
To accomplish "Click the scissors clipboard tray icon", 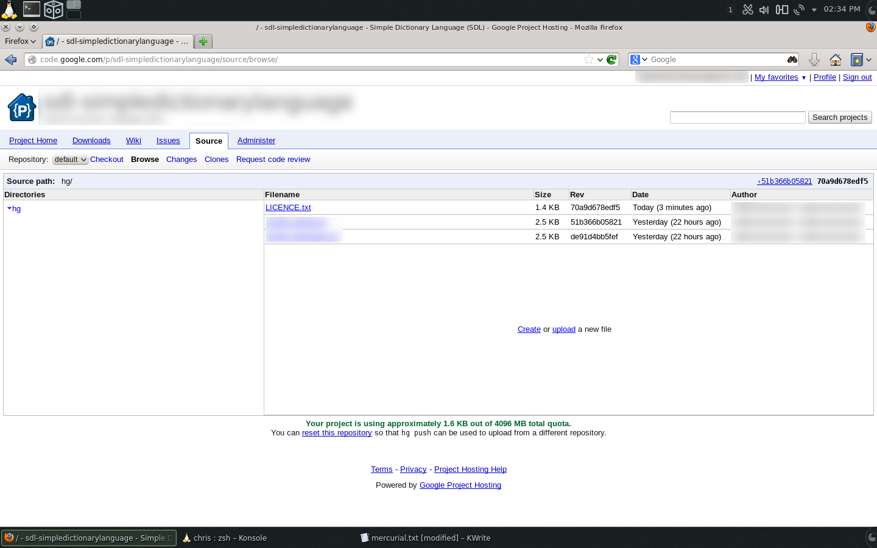I will tap(748, 10).
